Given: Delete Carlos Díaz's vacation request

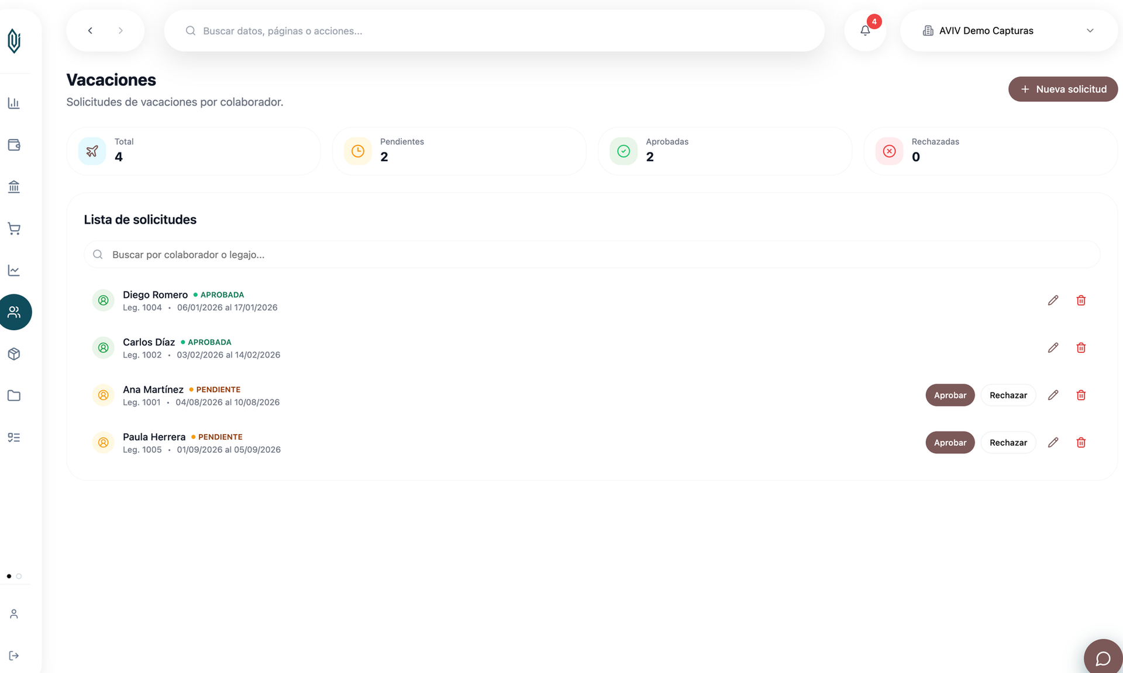Looking at the screenshot, I should [1081, 348].
